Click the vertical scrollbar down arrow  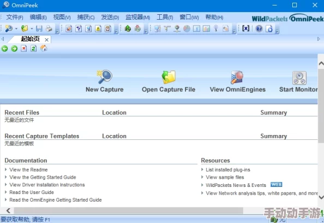click(321, 197)
